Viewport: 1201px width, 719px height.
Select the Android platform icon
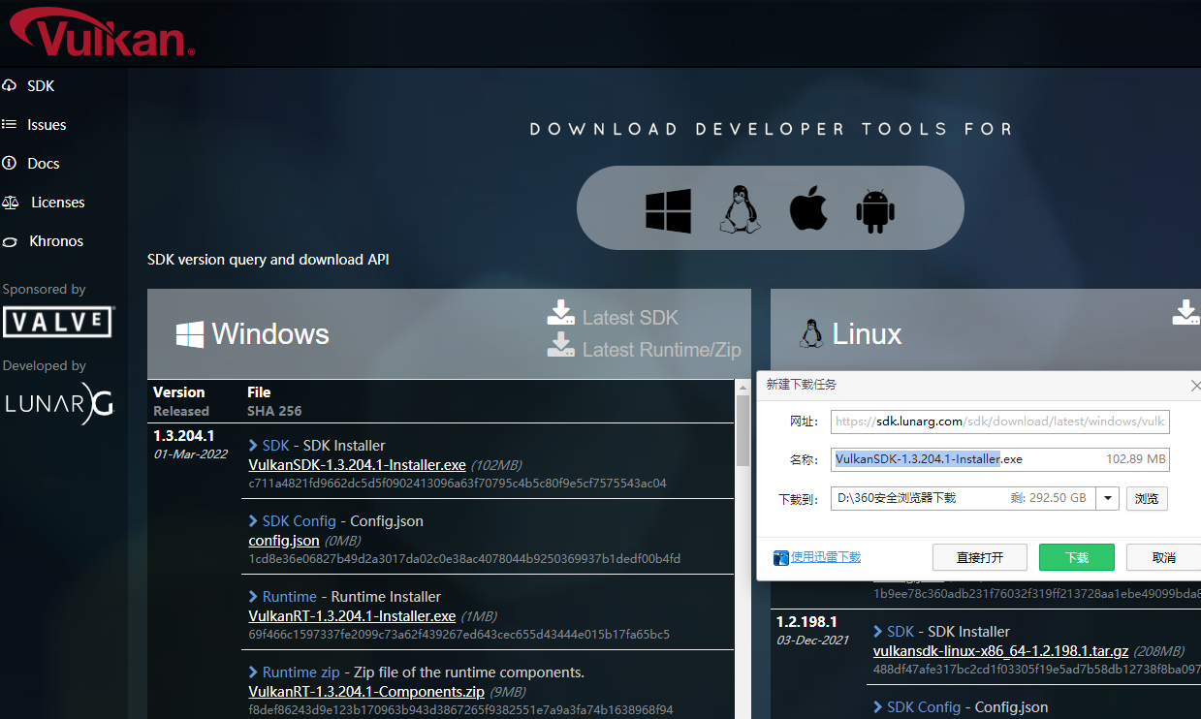(x=875, y=210)
